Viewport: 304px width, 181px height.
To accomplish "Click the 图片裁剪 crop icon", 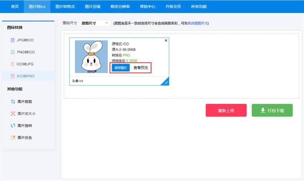I will [13, 101].
